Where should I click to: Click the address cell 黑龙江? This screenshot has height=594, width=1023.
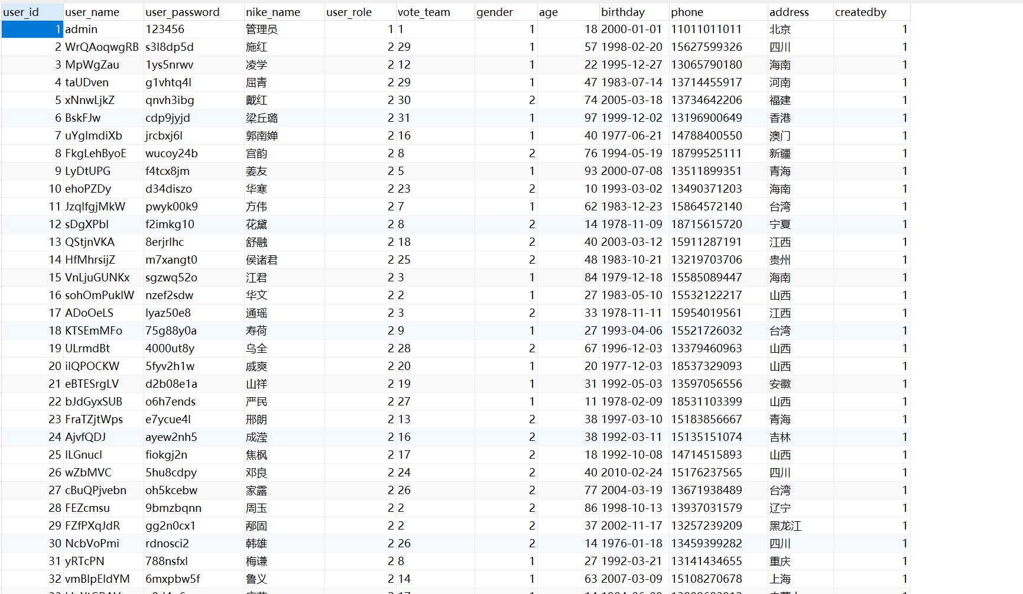(800, 525)
